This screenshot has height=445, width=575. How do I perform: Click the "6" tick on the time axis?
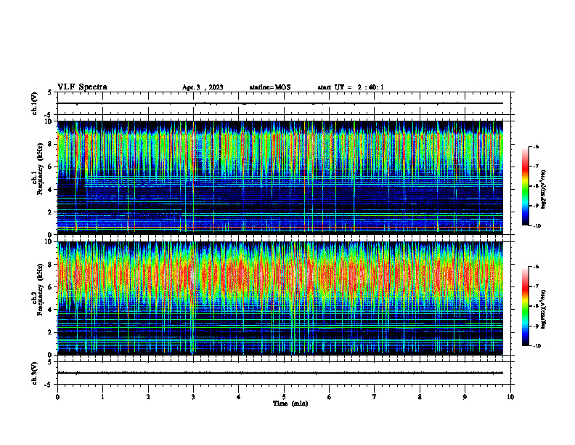click(x=330, y=397)
